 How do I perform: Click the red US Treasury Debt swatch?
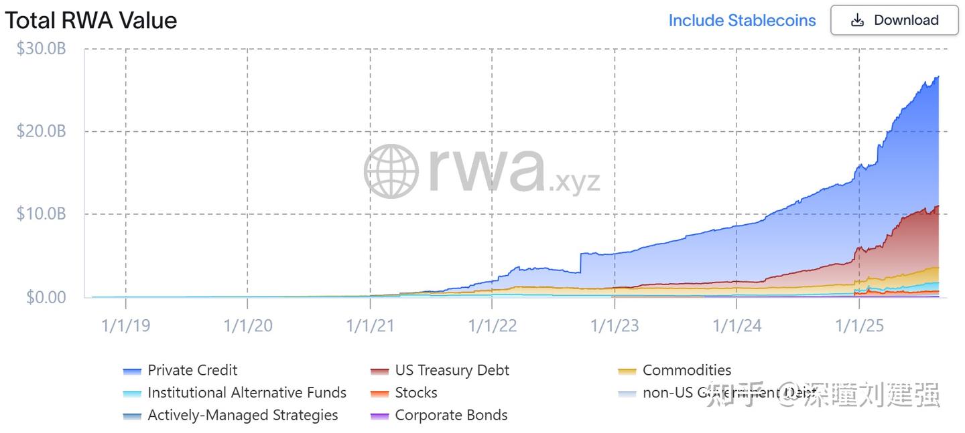point(379,371)
